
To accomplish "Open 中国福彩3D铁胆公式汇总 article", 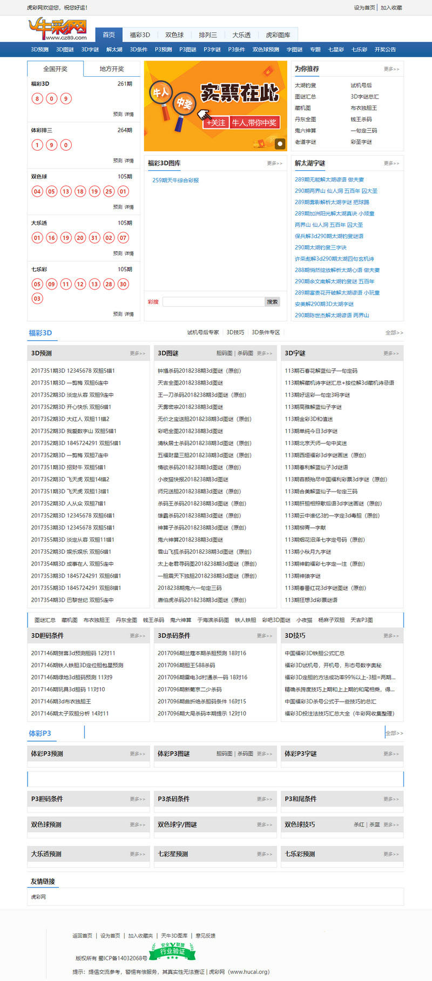I will [315, 653].
